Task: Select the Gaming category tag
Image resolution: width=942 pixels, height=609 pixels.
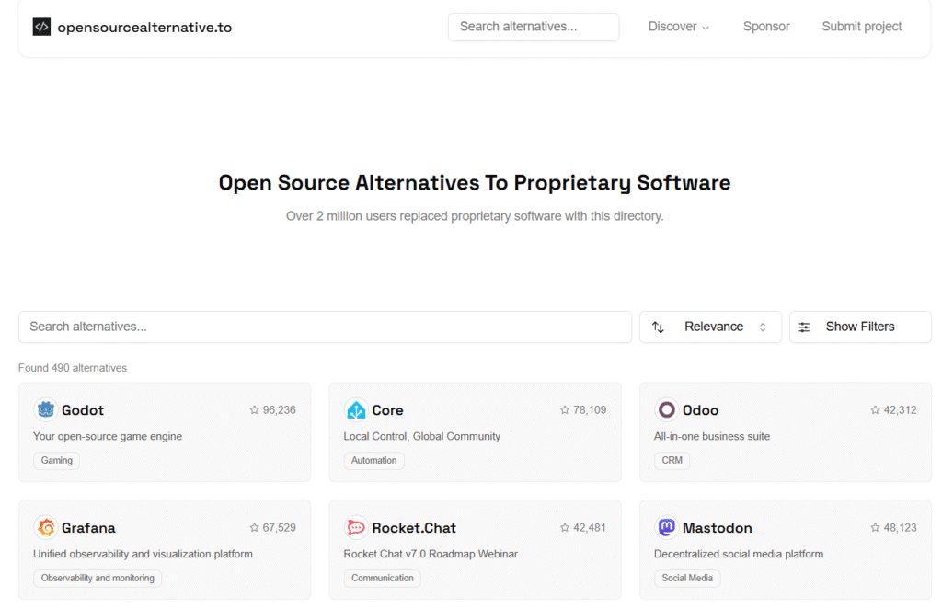Action: tap(56, 460)
